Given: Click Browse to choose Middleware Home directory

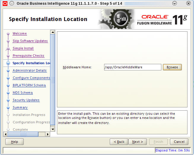Looking at the screenshot, I should [172, 67].
